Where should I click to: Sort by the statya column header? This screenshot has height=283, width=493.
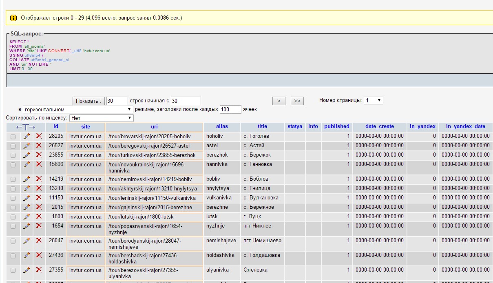(295, 126)
